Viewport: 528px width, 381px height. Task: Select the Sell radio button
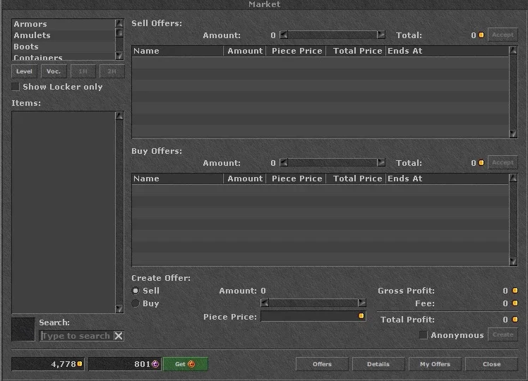136,291
